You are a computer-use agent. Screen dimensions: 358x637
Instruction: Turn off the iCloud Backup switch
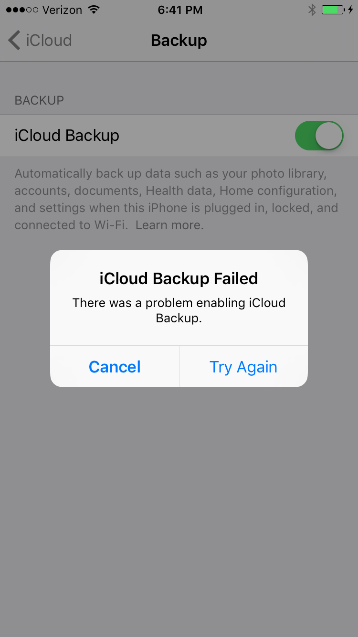pos(319,136)
